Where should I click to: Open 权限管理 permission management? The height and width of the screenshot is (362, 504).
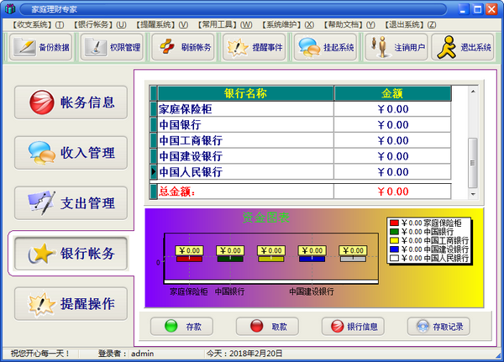click(x=113, y=48)
